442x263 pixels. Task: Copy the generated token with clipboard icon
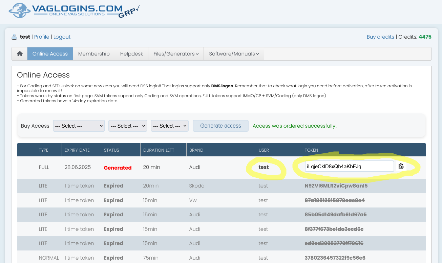(x=401, y=166)
